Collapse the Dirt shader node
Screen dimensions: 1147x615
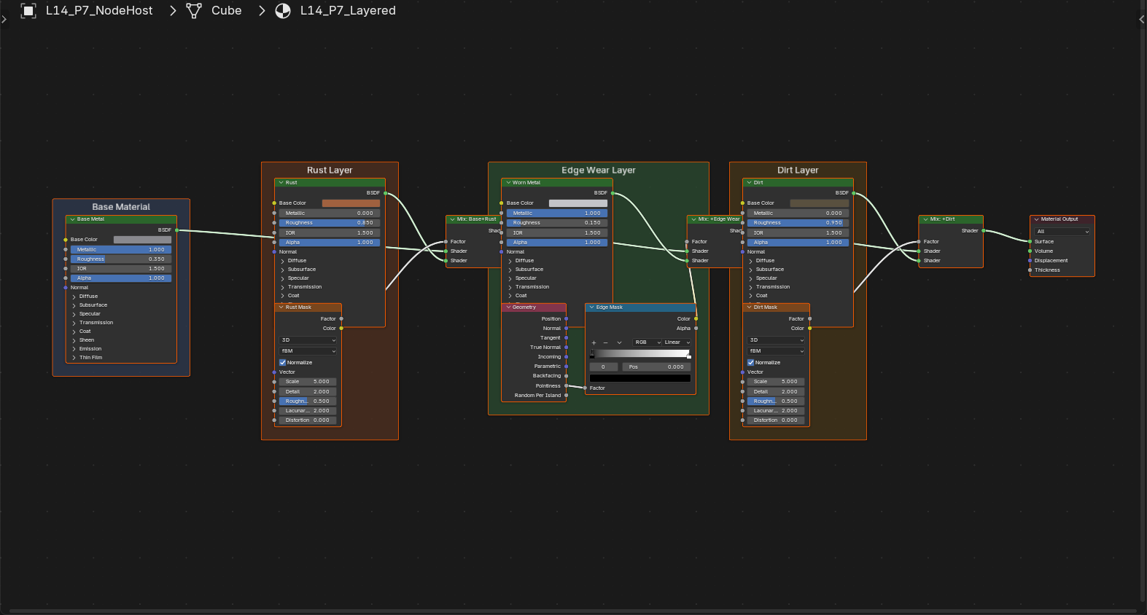[749, 183]
